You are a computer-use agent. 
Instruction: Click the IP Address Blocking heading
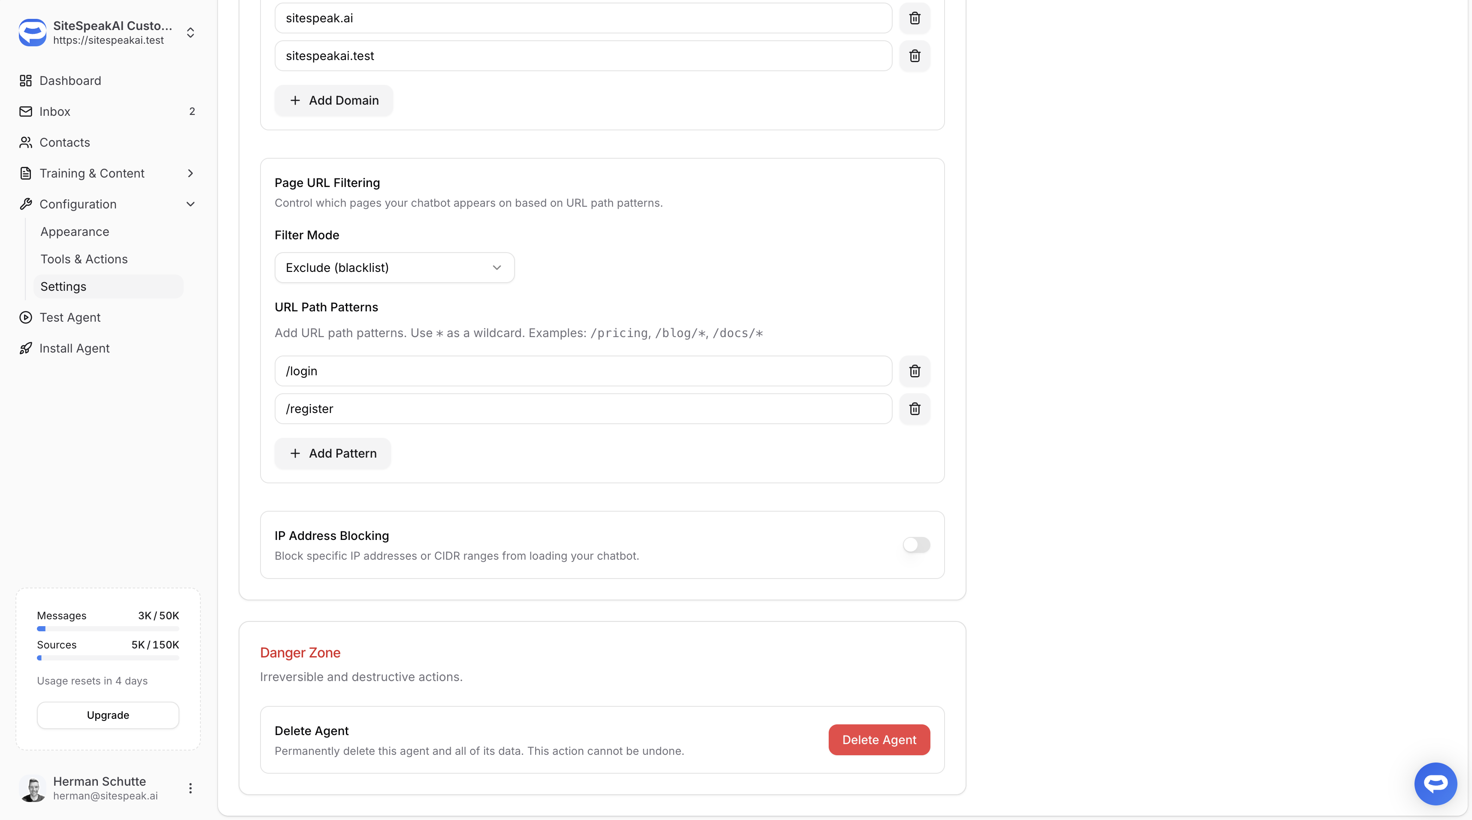click(331, 536)
